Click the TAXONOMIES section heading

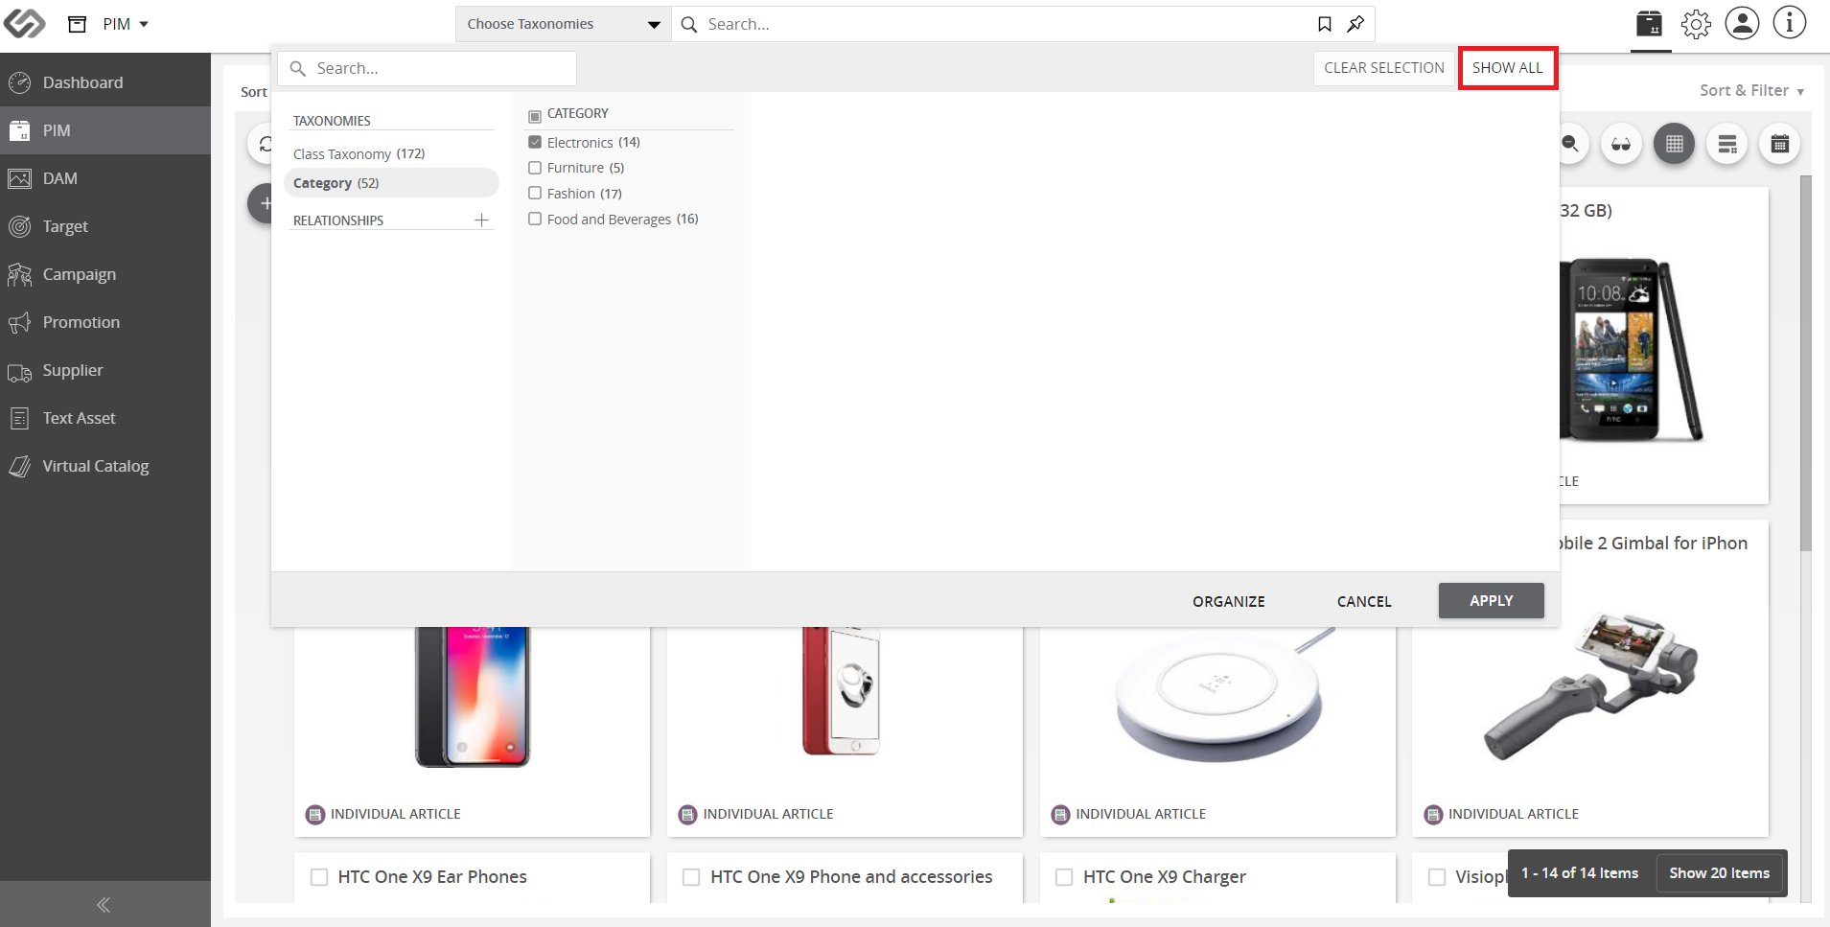pos(332,121)
